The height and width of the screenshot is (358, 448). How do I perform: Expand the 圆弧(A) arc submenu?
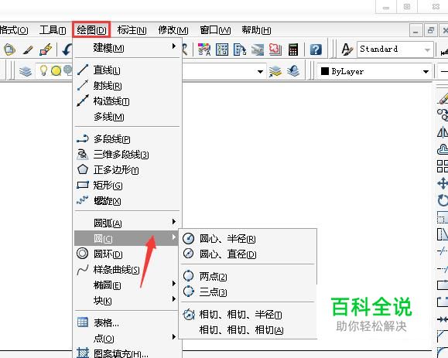pos(128,223)
